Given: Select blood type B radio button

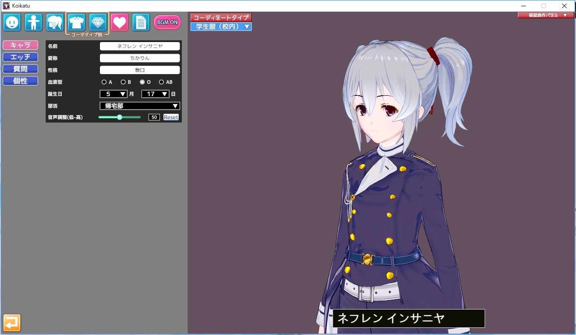Looking at the screenshot, I should (123, 82).
